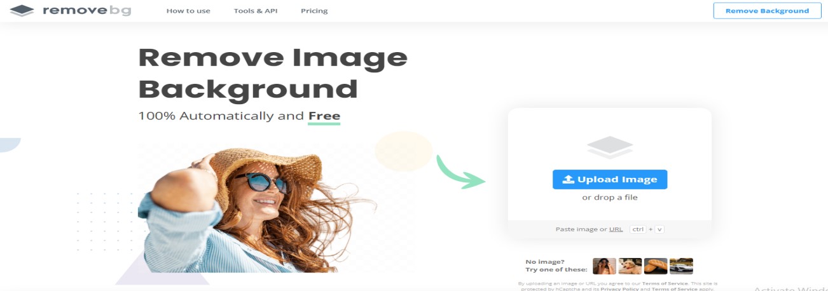Click the URL link in paste bar
This screenshot has width=828, height=291.
616,229
